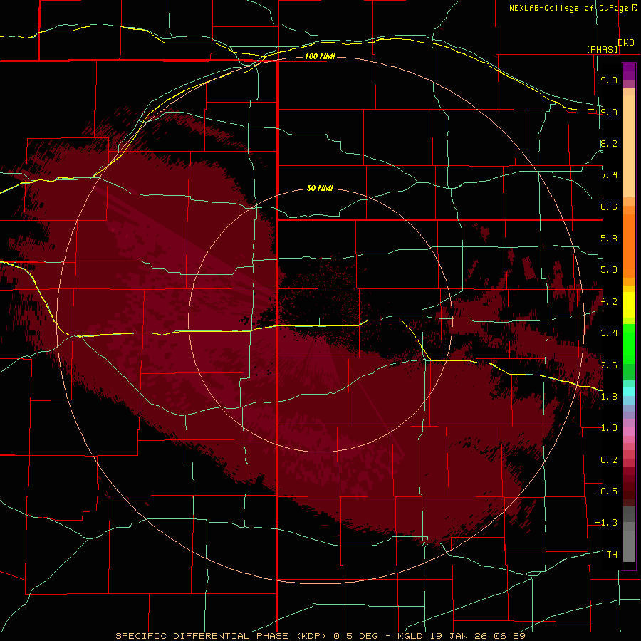
Task: Click the 2.6 scale value
Action: [609, 365]
